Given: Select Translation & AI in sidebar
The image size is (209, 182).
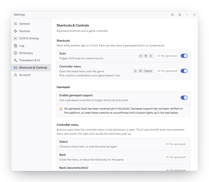Looking at the screenshot, I should [31, 60].
